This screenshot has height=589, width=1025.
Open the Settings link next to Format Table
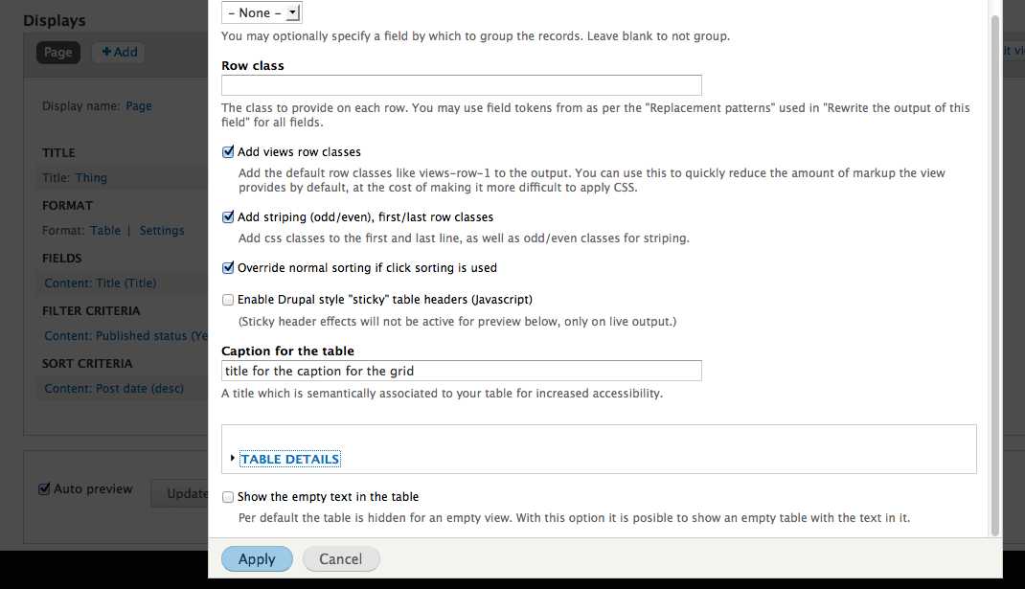coord(161,230)
